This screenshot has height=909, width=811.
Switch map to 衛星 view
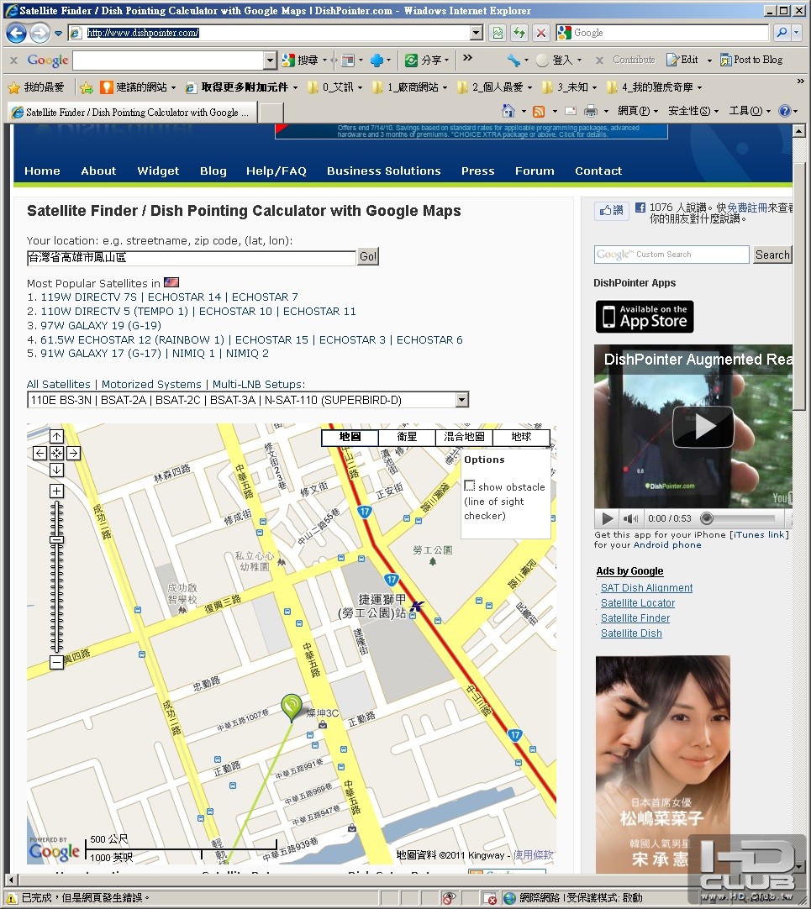(x=407, y=437)
